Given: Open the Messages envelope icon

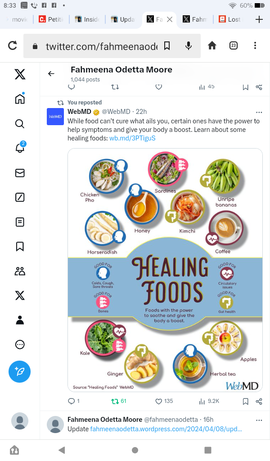Looking at the screenshot, I should click(20, 173).
